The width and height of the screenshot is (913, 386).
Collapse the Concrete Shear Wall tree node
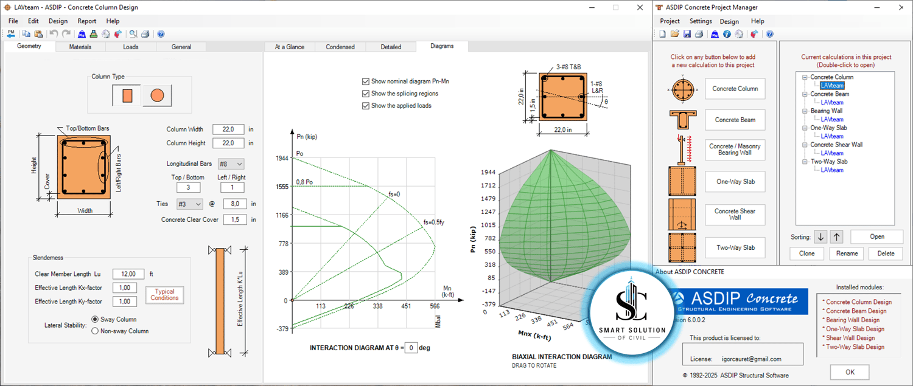point(805,145)
